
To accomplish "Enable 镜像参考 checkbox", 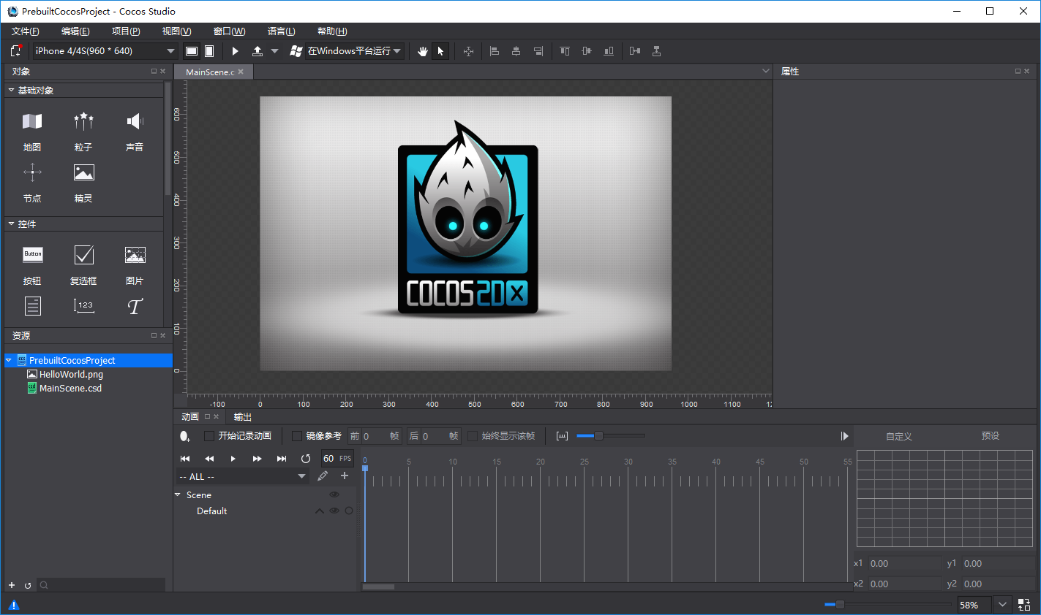I will 297,436.
